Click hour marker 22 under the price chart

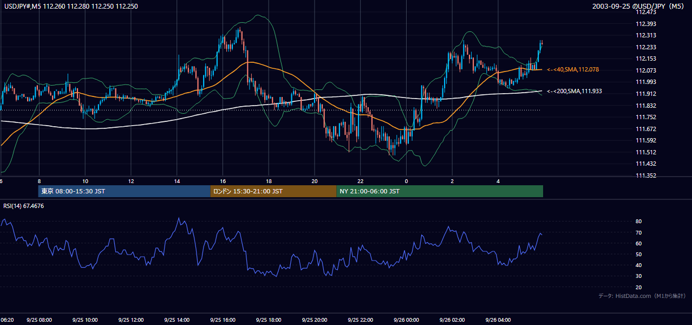[x=361, y=181]
